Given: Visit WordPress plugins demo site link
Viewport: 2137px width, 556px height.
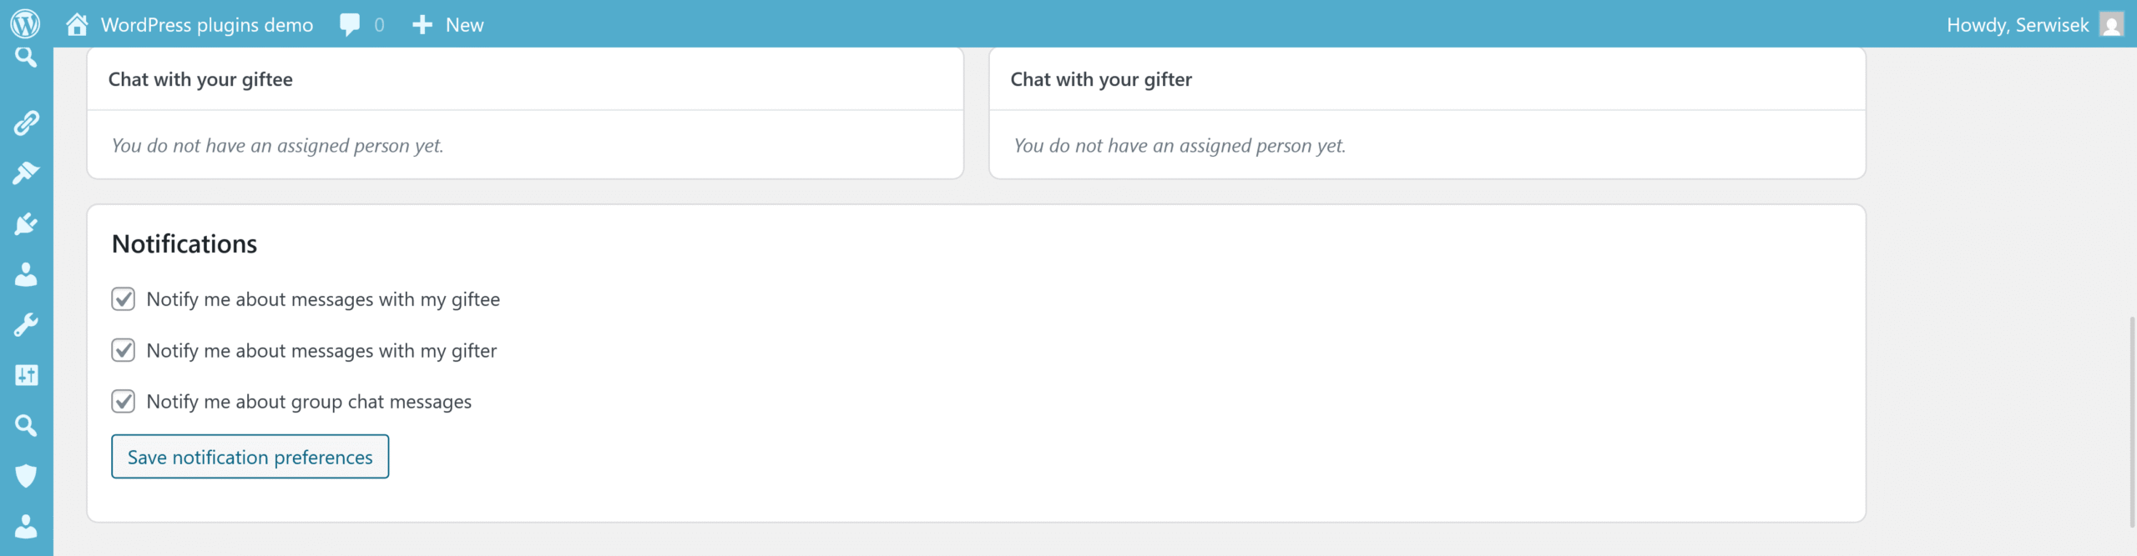Looking at the screenshot, I should tap(206, 24).
